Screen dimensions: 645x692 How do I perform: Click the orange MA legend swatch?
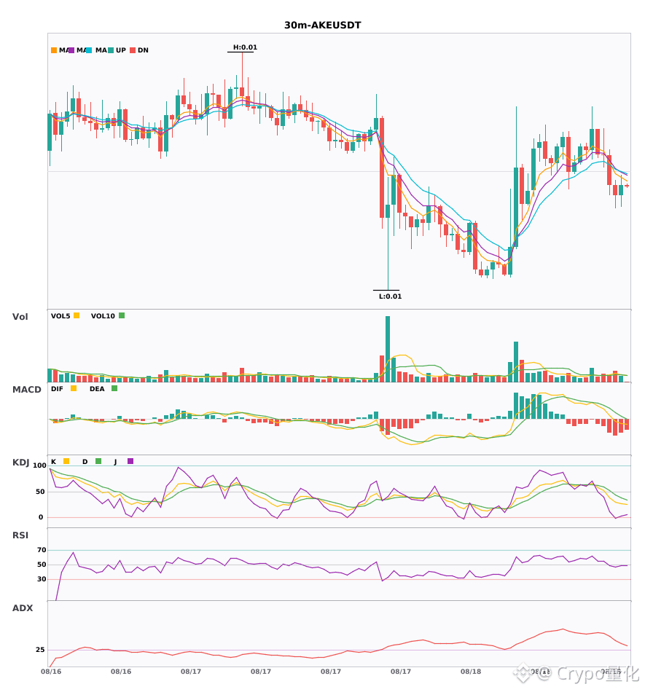coord(54,50)
